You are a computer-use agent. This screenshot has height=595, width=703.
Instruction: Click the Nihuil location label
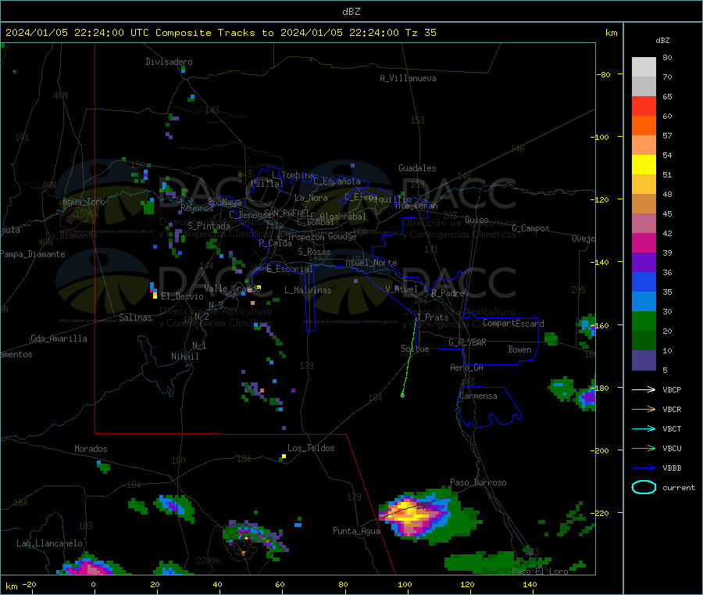[x=184, y=357]
